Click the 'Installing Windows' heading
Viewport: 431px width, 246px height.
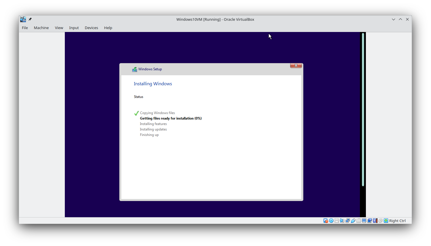153,84
